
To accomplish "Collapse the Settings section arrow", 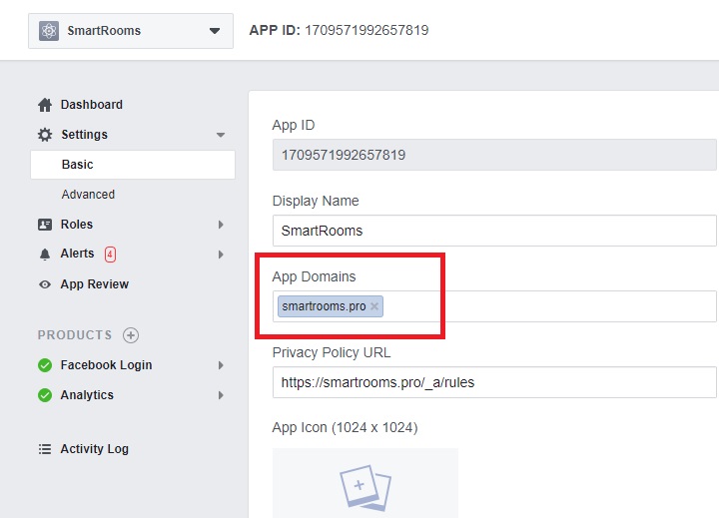I will pyautogui.click(x=221, y=135).
